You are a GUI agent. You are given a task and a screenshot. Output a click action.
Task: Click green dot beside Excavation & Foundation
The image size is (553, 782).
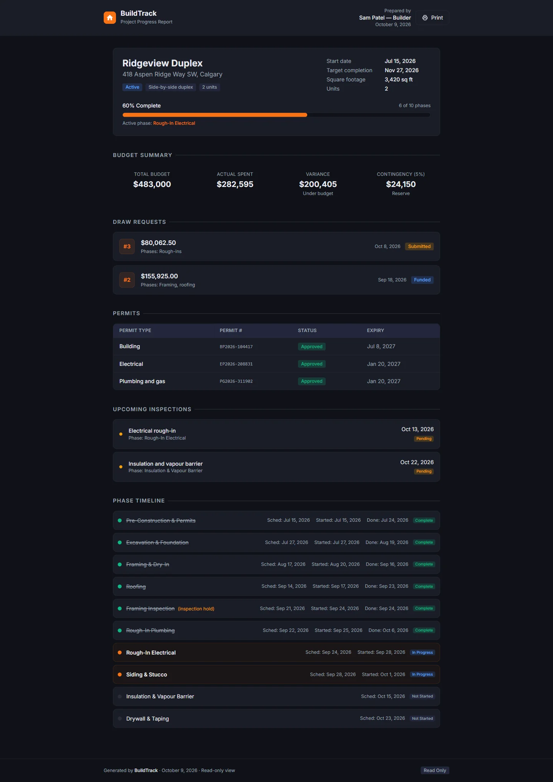point(120,542)
